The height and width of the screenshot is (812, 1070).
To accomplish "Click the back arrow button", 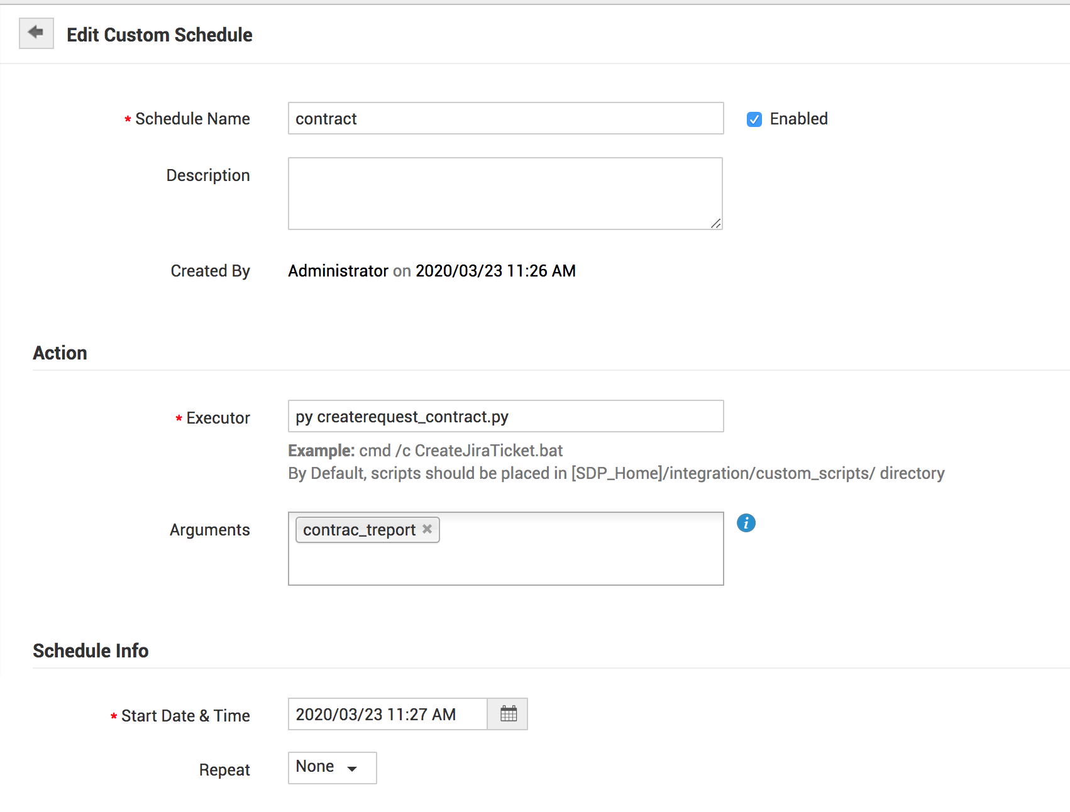I will tap(36, 33).
